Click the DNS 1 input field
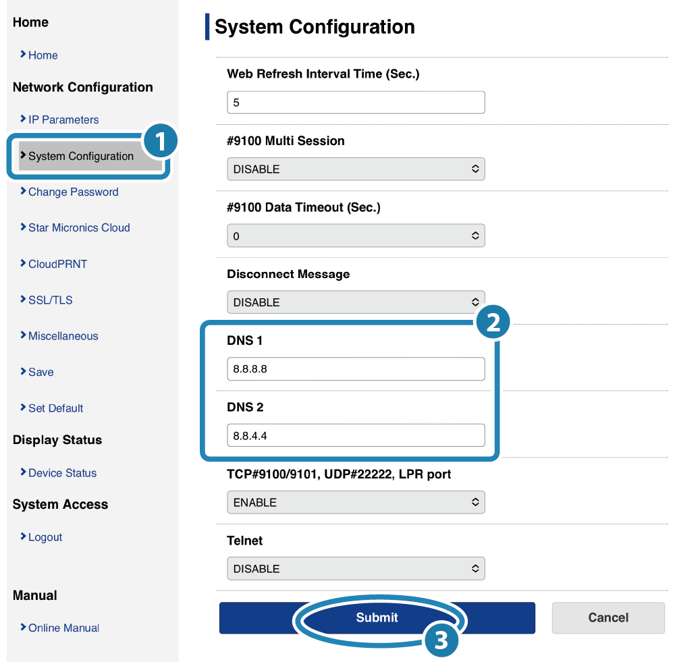This screenshot has height=662, width=675. (356, 369)
